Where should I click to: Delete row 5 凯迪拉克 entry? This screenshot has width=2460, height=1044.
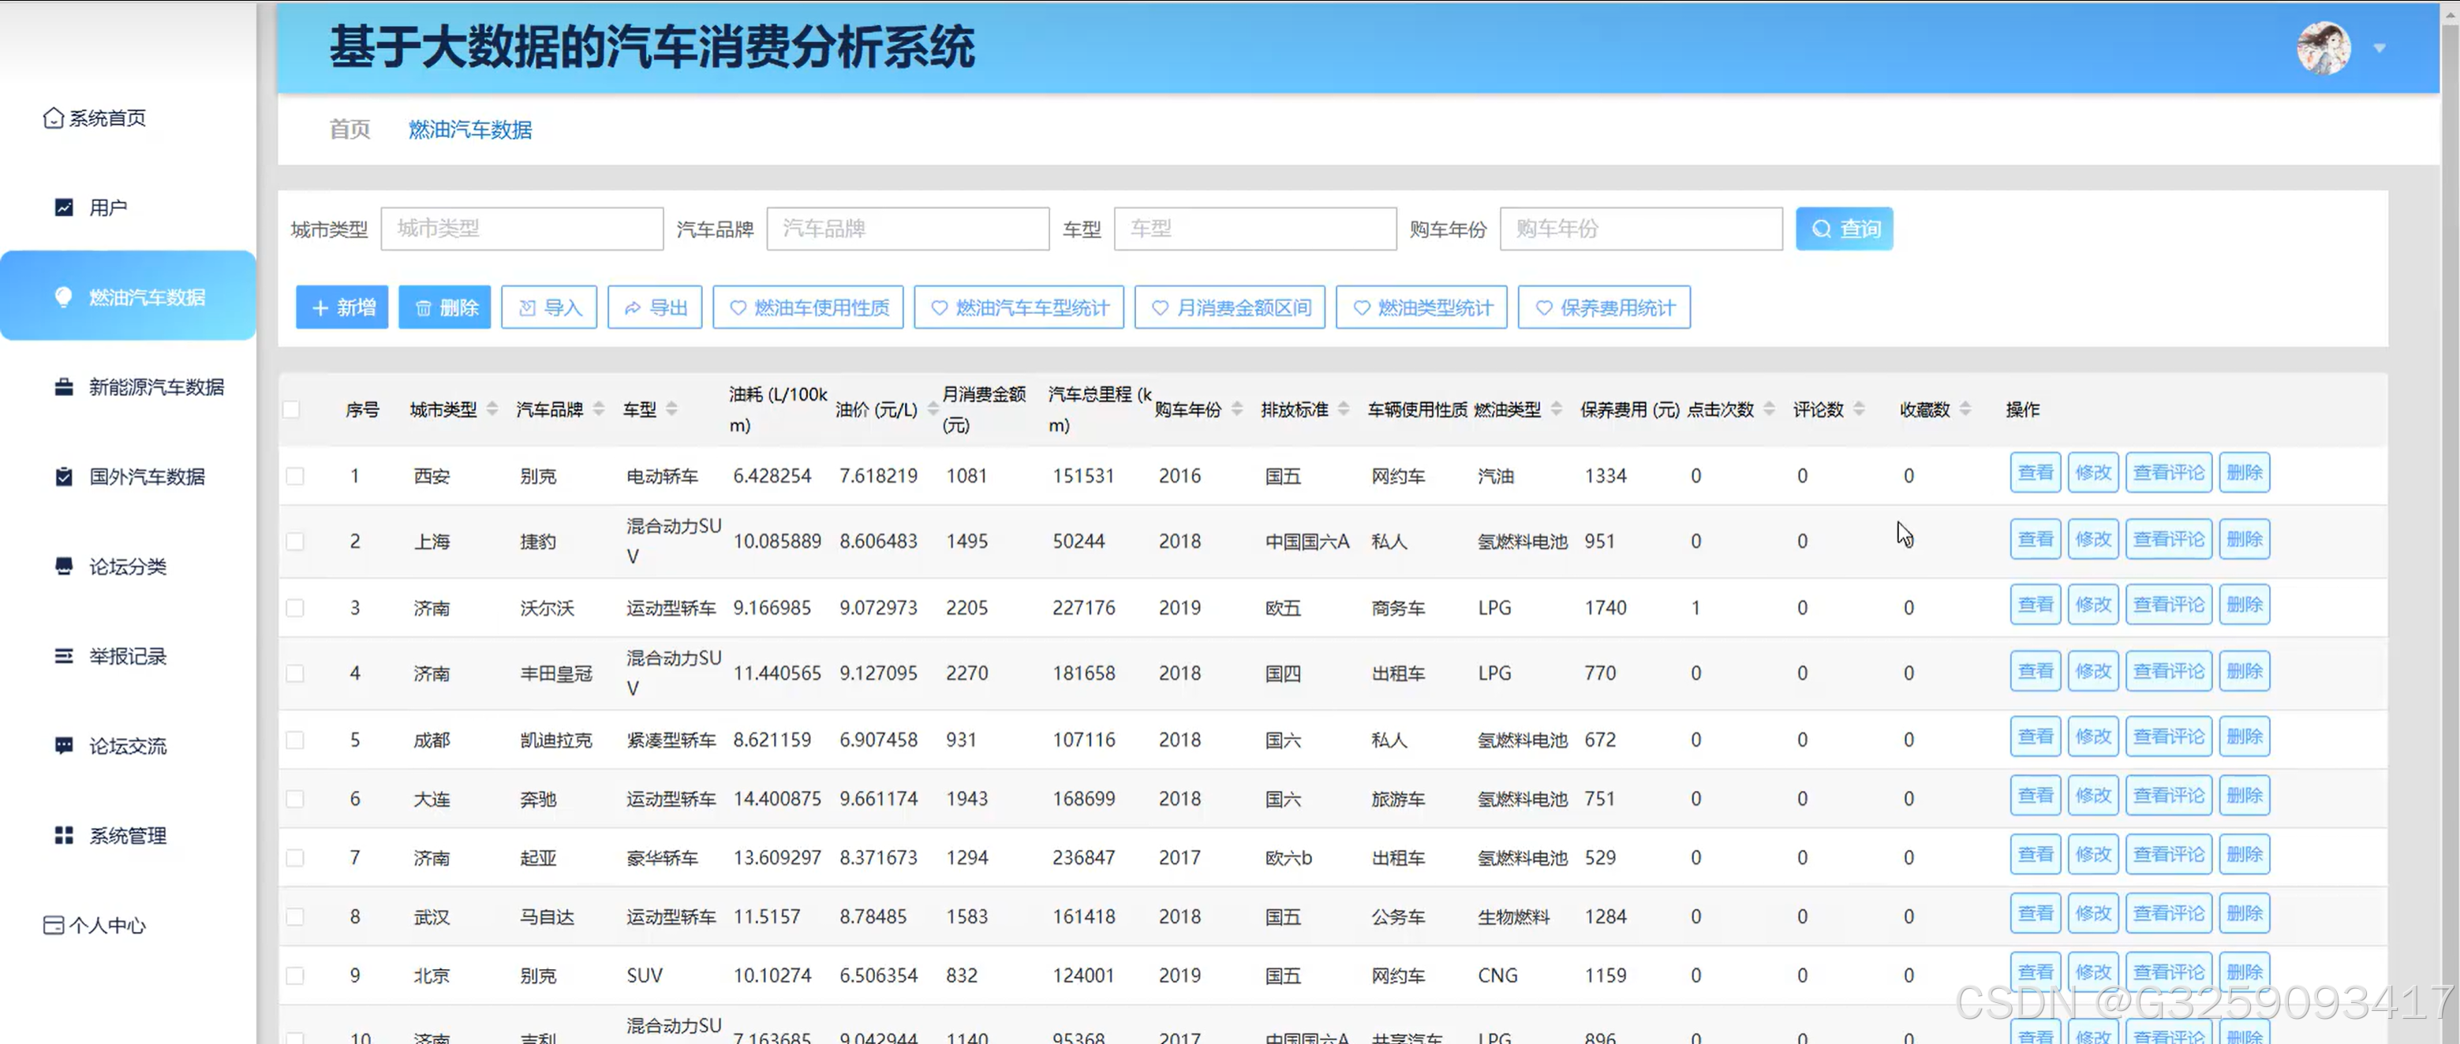2244,736
